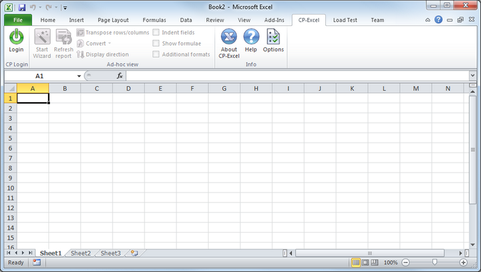481x272 pixels.
Task: Restore workbook window button in ribbon
Action: (460, 20)
